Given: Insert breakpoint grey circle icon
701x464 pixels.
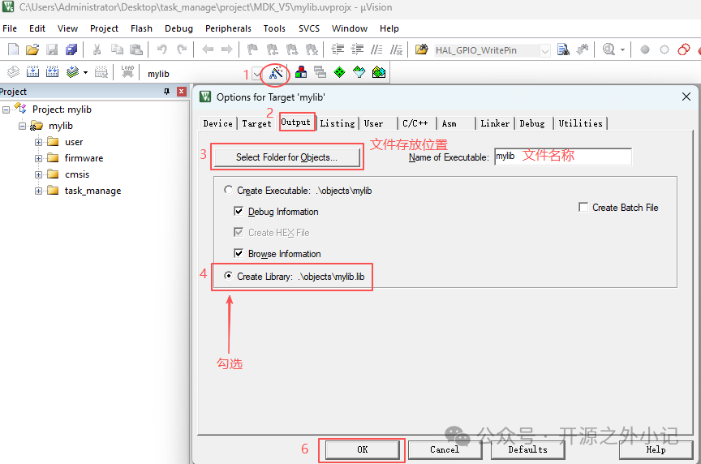Looking at the screenshot, I should (645, 49).
